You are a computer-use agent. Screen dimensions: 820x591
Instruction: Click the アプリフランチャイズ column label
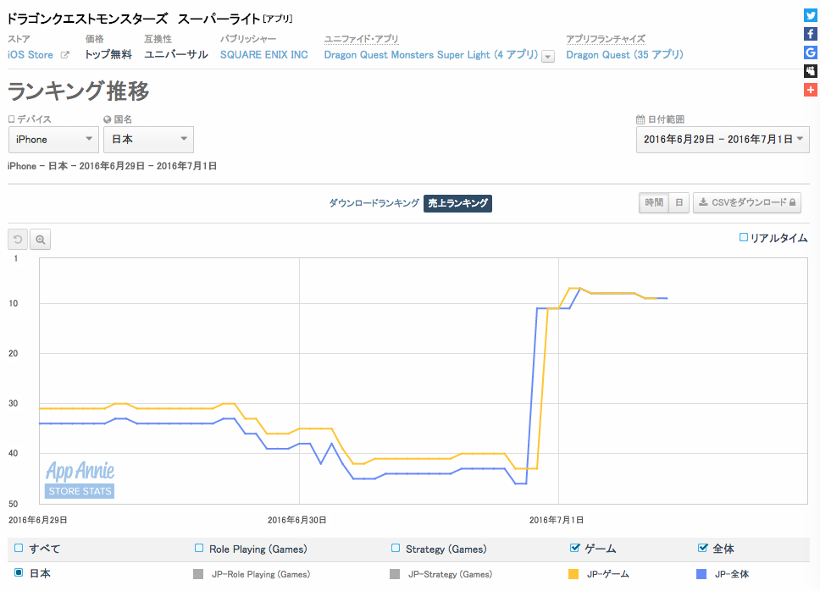[606, 39]
